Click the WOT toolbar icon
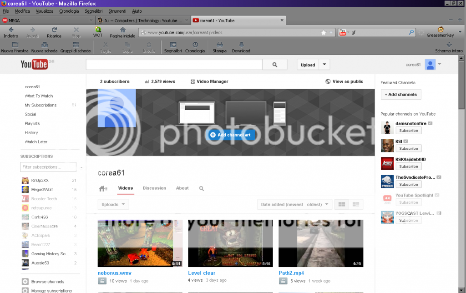Viewport: 466px width, 293px height. click(98, 30)
